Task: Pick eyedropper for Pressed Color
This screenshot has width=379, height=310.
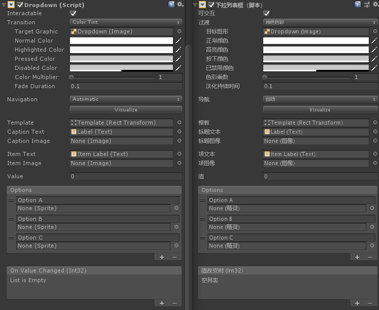Action: 179,59
